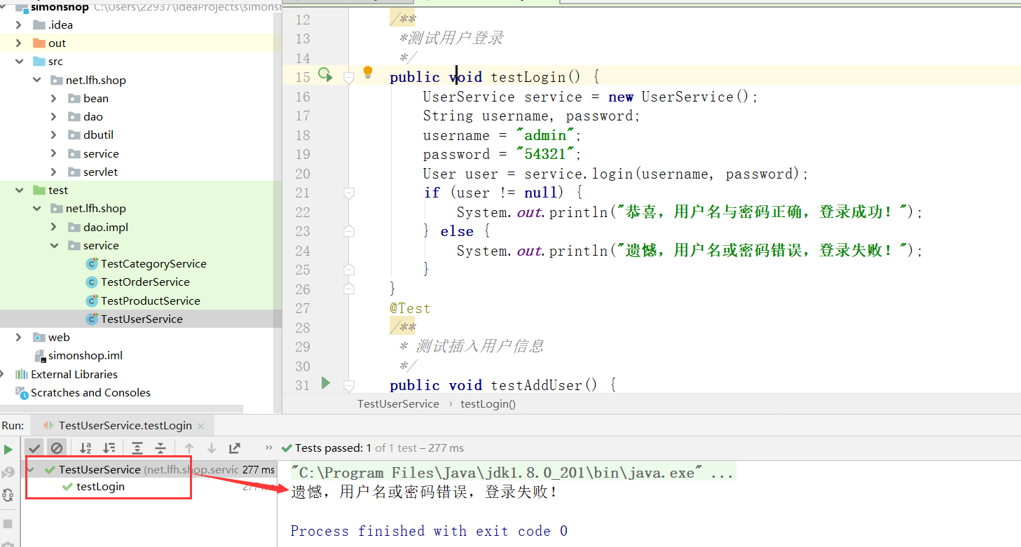Fold the if block at line 21

click(349, 193)
